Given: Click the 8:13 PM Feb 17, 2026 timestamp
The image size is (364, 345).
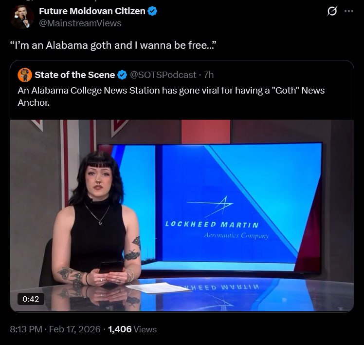Looking at the screenshot, I should coord(55,329).
